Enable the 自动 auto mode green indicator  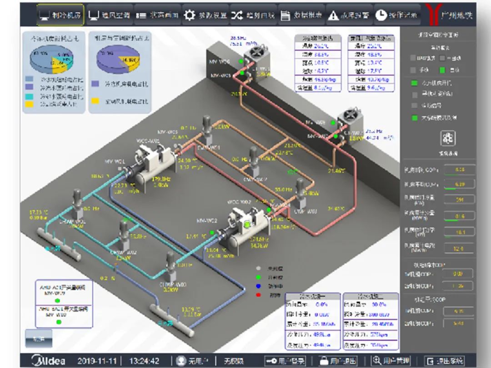pos(442,70)
